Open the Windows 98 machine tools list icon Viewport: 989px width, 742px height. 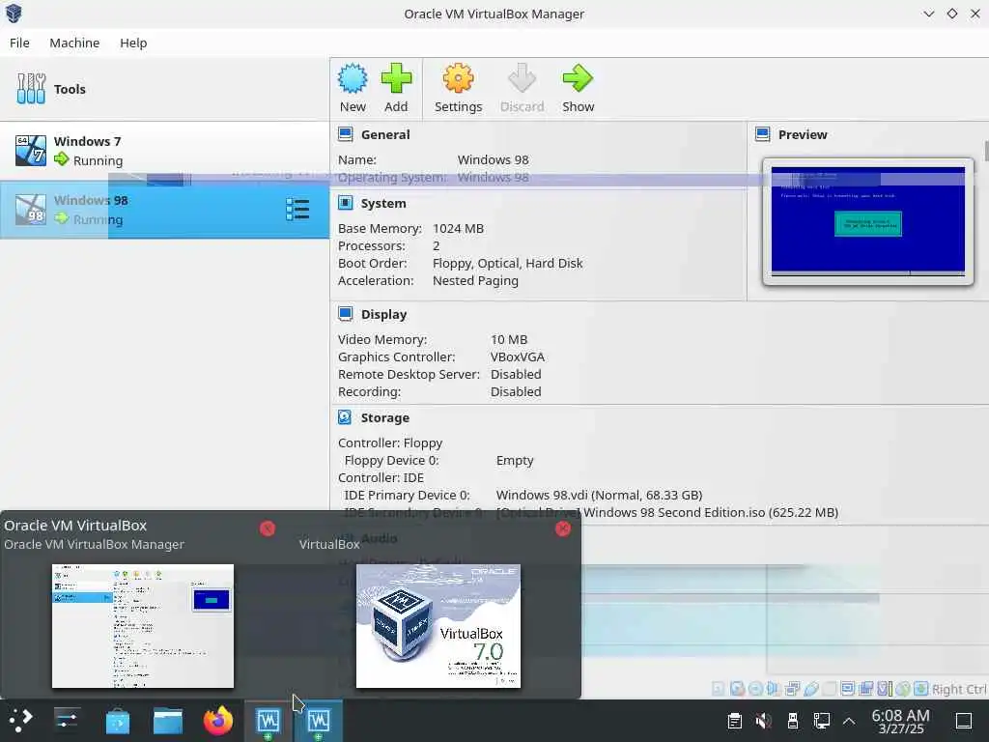(297, 210)
